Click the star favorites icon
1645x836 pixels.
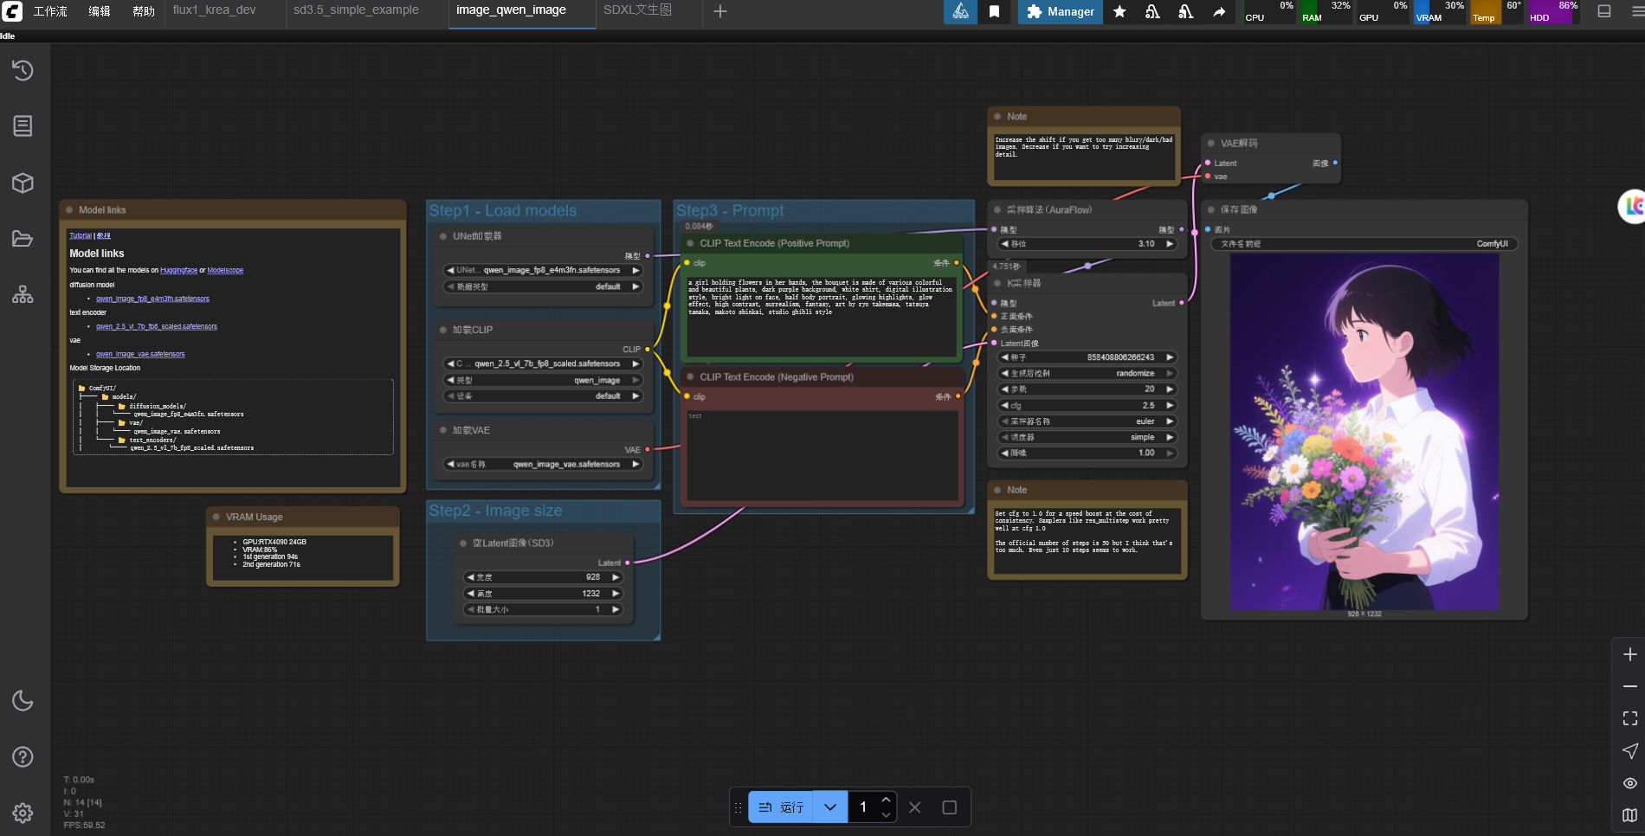click(1119, 11)
